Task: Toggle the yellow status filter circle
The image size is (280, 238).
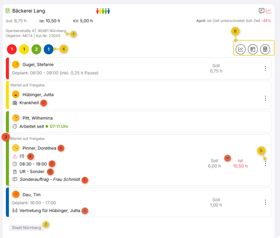Action: click(x=24, y=49)
